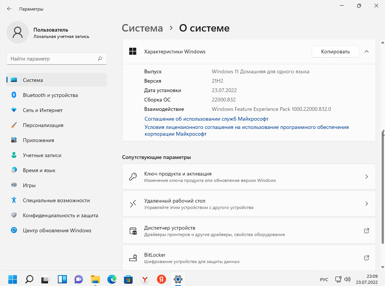
Task: Open Task View on taskbar
Action: (46, 279)
